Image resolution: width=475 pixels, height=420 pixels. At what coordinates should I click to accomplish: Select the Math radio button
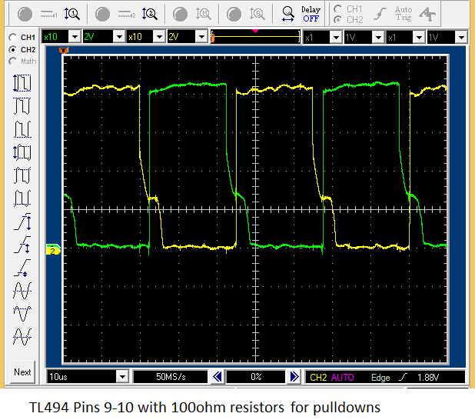pyautogui.click(x=13, y=62)
